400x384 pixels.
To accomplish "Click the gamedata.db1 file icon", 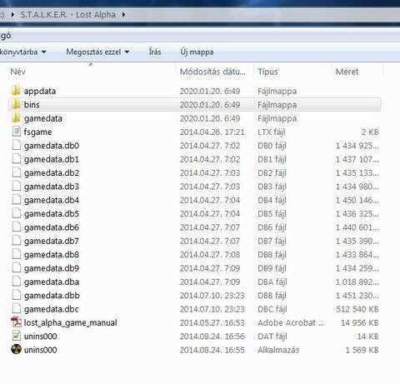I will pos(17,159).
